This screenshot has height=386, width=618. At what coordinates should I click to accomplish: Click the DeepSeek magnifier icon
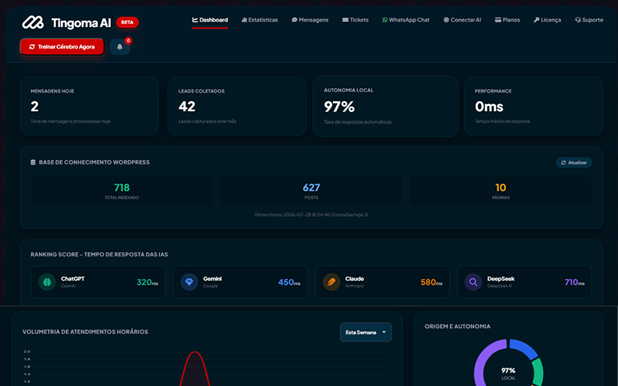[x=474, y=282]
